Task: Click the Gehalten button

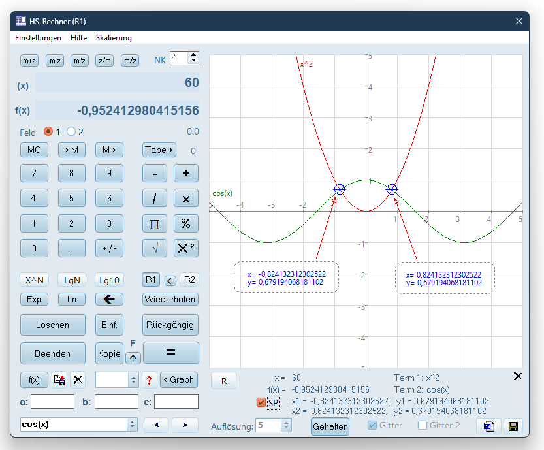Action: [330, 426]
